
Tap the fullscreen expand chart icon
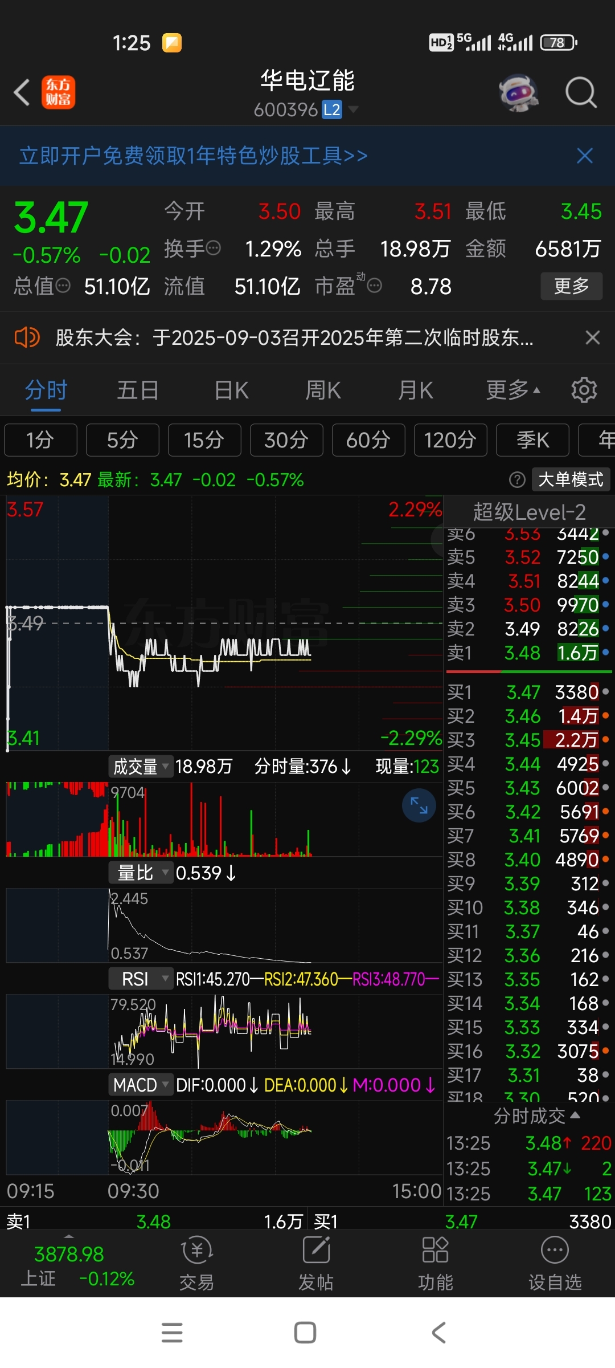419,805
